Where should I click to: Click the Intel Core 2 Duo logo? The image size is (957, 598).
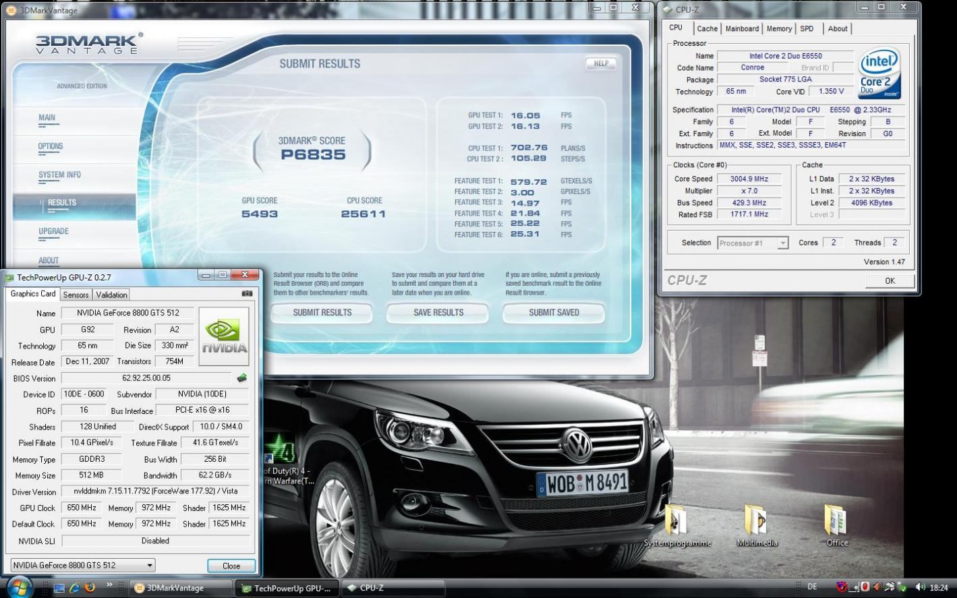[879, 73]
